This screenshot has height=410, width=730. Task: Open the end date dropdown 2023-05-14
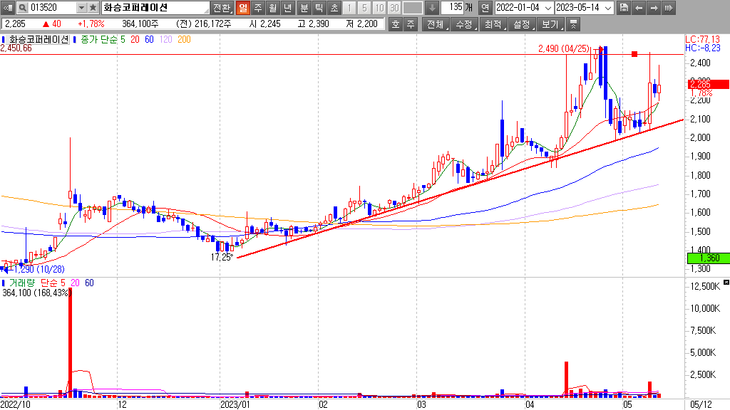(x=608, y=8)
